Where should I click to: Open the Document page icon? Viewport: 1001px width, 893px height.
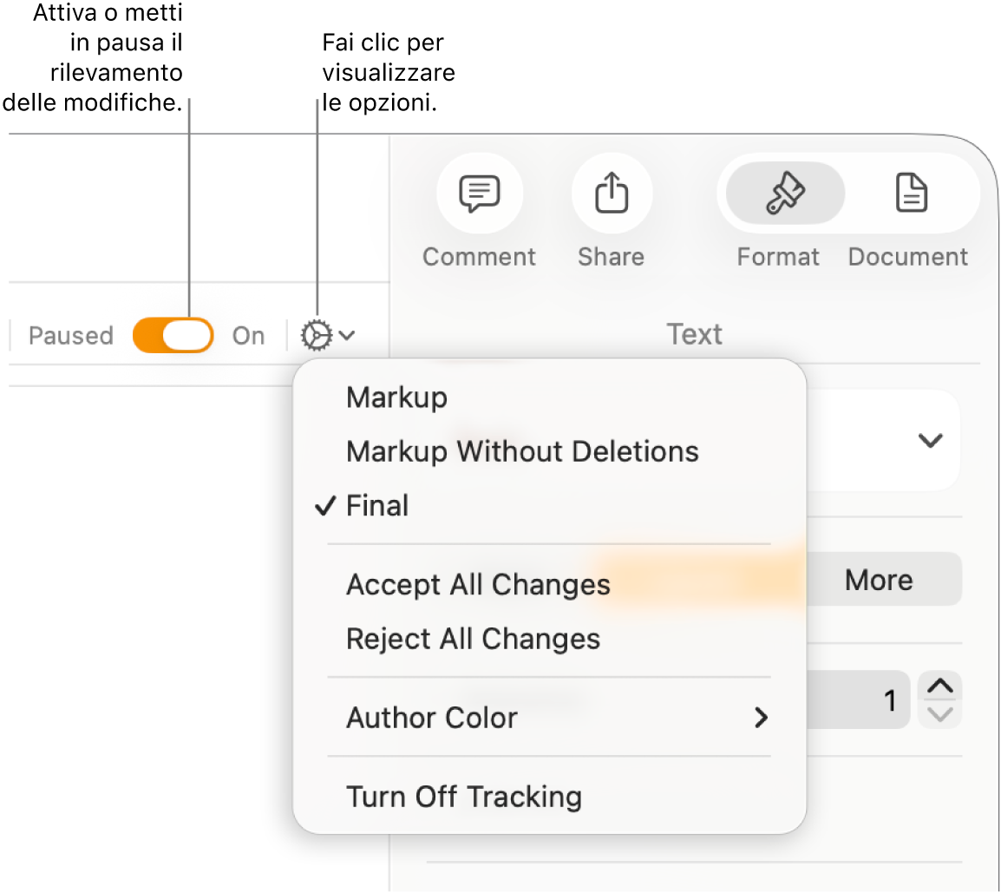(x=911, y=193)
